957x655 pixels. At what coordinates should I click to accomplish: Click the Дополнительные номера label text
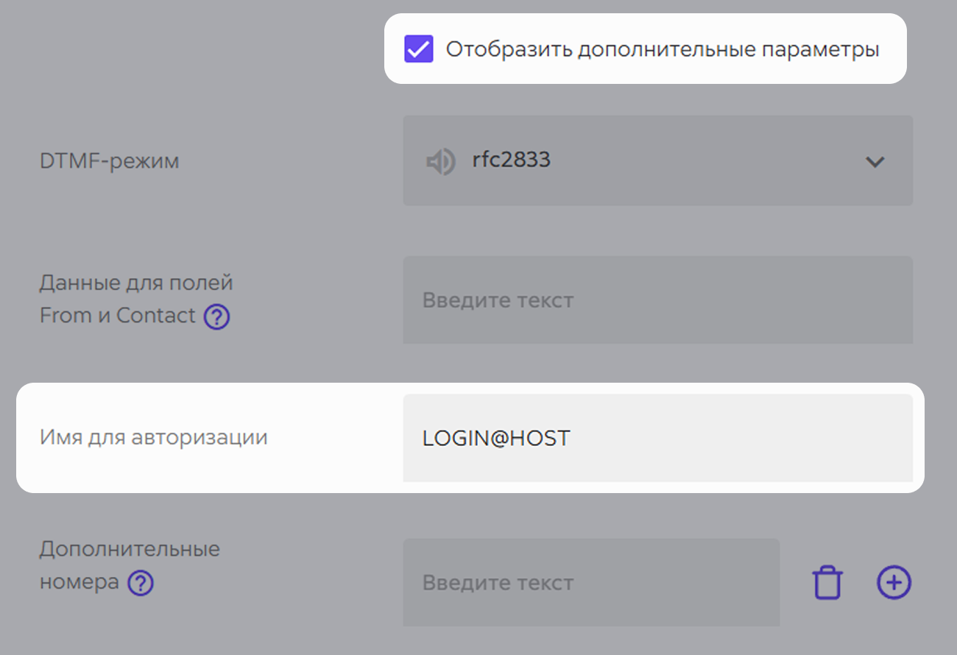(130, 565)
